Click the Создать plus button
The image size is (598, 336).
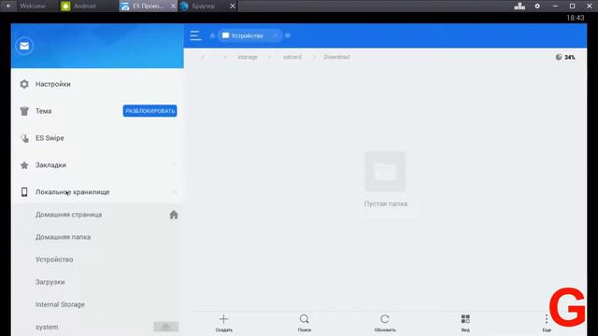pyautogui.click(x=224, y=323)
